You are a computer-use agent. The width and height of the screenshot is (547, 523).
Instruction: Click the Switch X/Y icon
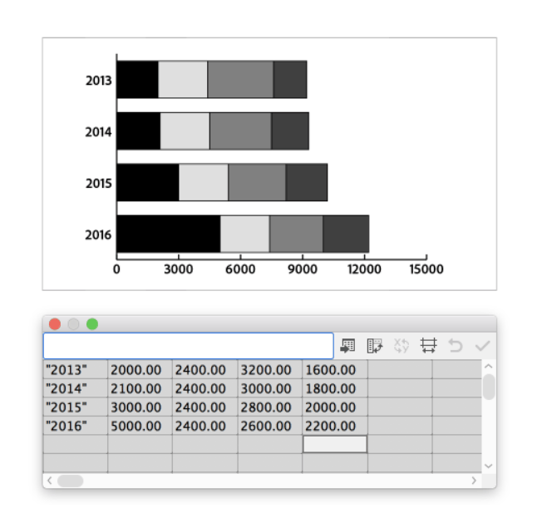pyautogui.click(x=402, y=345)
